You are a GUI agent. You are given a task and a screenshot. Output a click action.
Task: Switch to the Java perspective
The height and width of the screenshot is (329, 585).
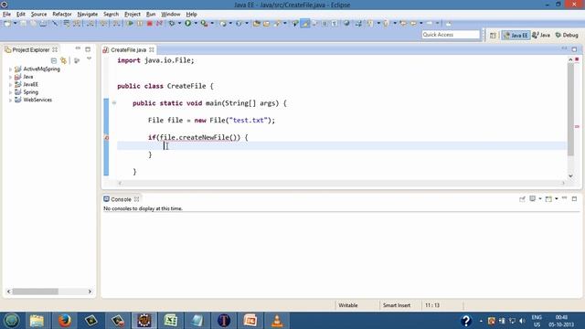point(541,35)
